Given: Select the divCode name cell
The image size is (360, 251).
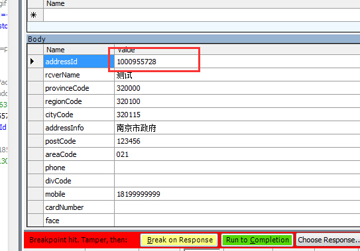Looking at the screenshot, I should click(x=79, y=181).
